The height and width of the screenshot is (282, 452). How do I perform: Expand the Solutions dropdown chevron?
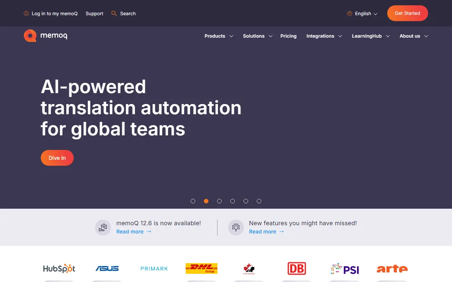tap(270, 36)
